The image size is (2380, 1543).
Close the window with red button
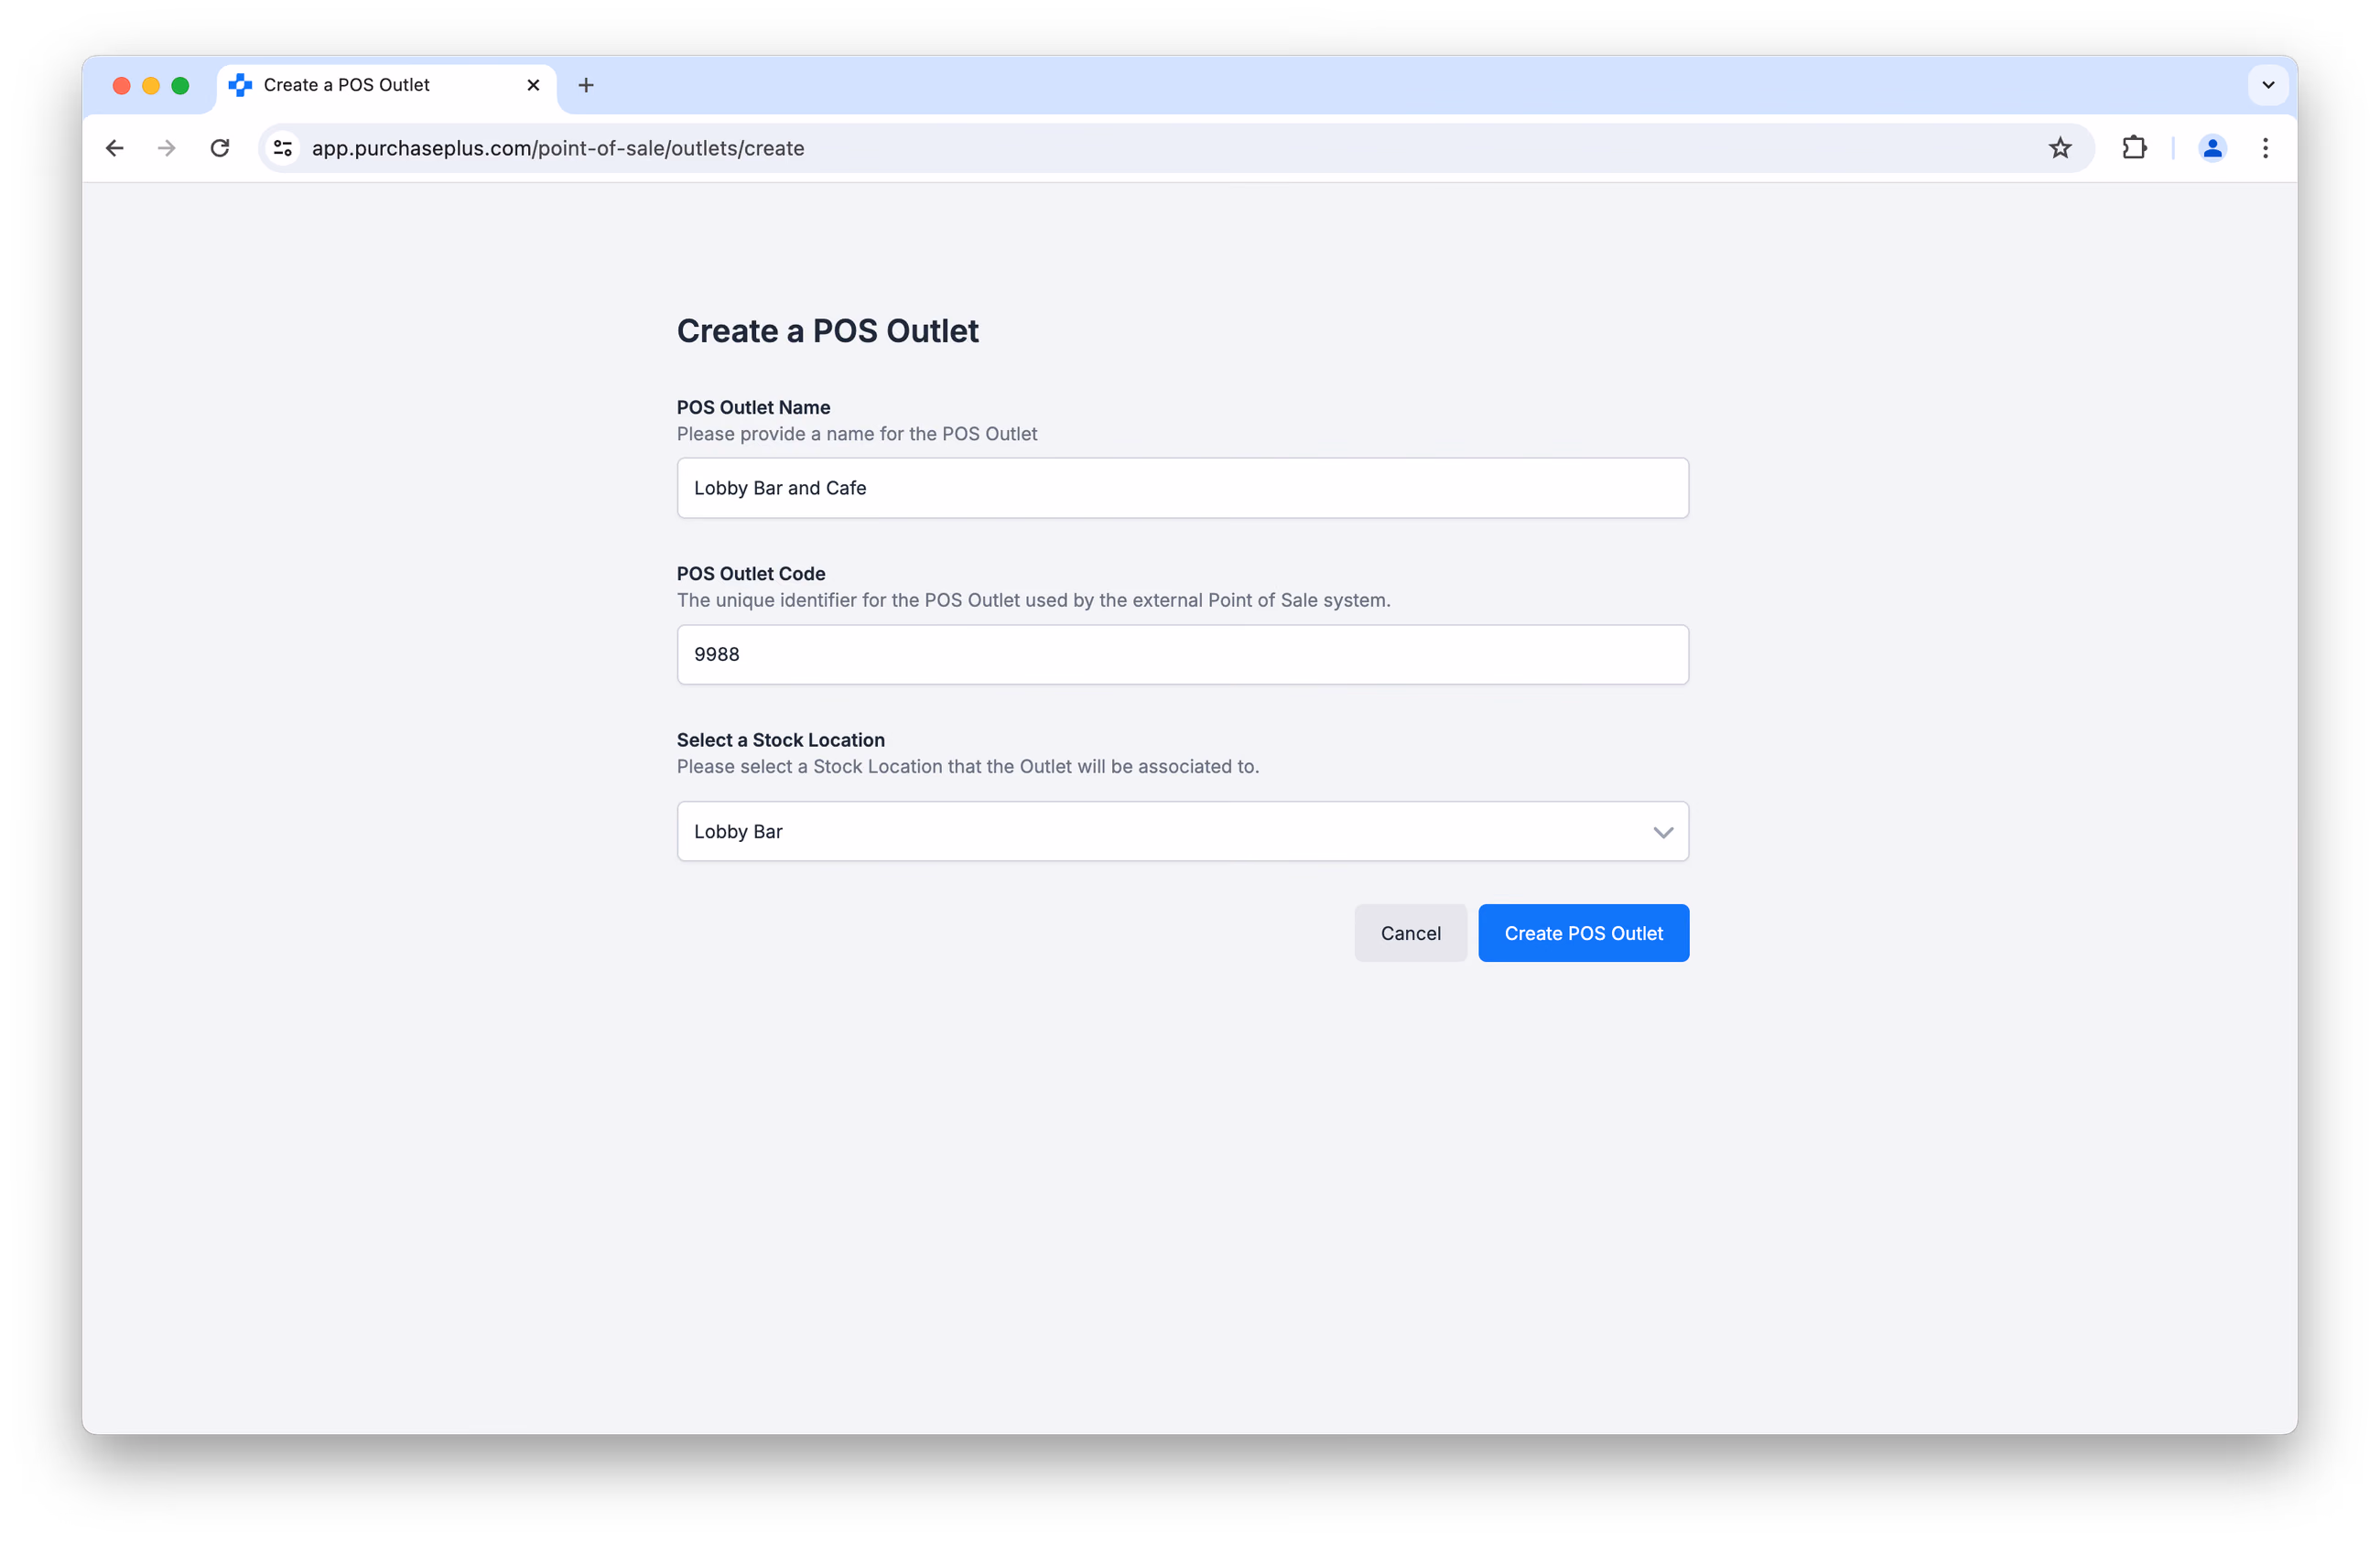(x=121, y=85)
